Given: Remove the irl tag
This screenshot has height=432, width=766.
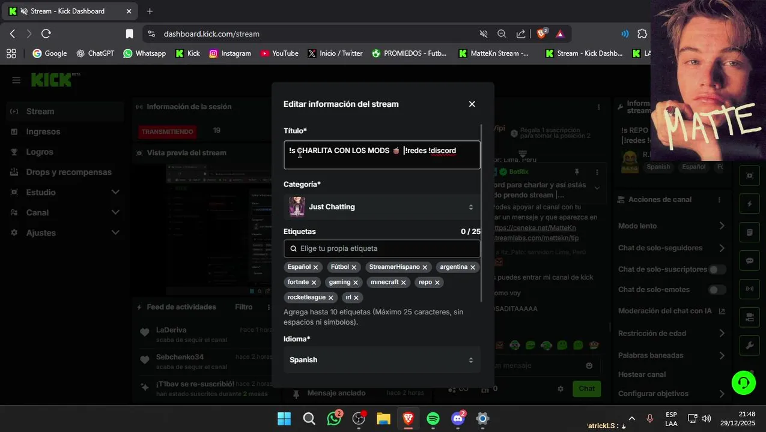Looking at the screenshot, I should 356,297.
